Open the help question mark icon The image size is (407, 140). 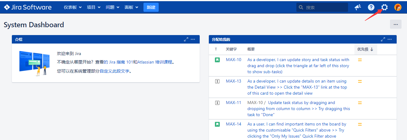click(371, 7)
